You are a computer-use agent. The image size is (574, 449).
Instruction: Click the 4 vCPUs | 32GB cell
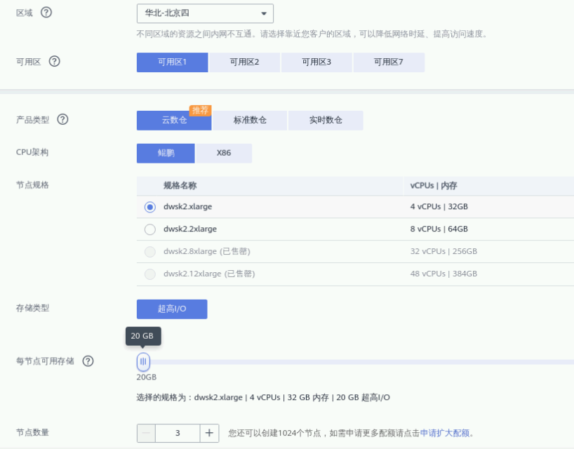[x=439, y=207]
